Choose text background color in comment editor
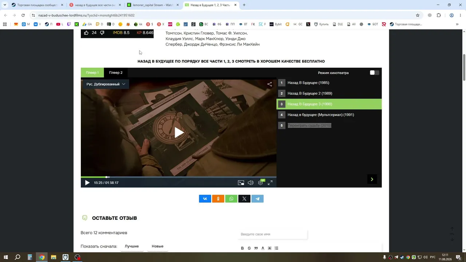Image resolution: width=466 pixels, height=262 pixels. [270, 248]
